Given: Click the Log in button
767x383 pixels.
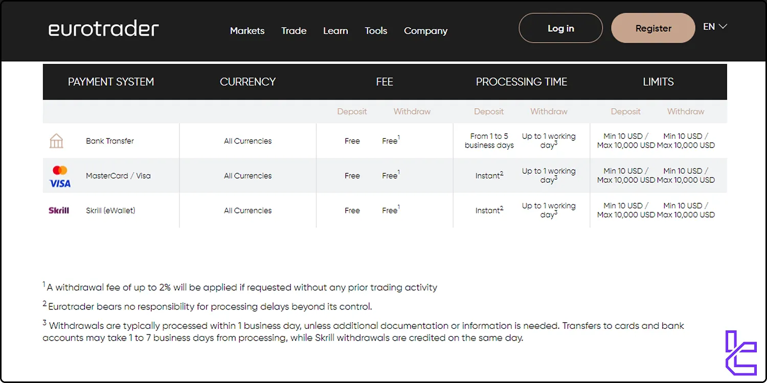Looking at the screenshot, I should pos(561,28).
